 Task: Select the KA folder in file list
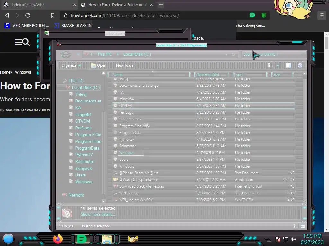coord(203,92)
